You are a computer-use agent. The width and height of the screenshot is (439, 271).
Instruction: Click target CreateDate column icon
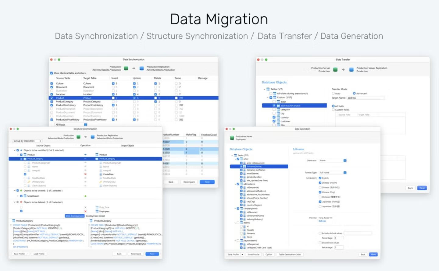click(x=101, y=174)
